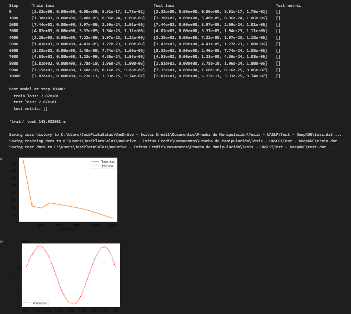Click the 'test metric: []' summary line
Viewport: 351px width, 314px height.
[x=30, y=108]
